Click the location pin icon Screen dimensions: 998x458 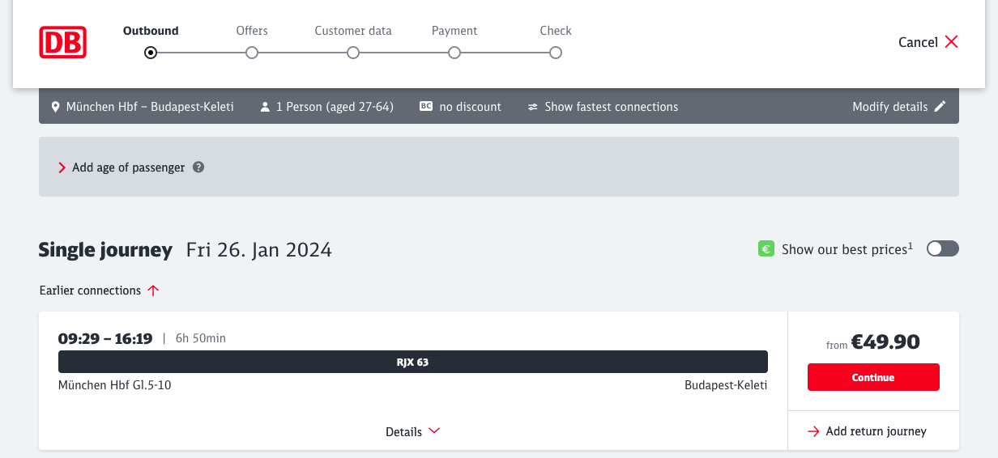point(55,107)
